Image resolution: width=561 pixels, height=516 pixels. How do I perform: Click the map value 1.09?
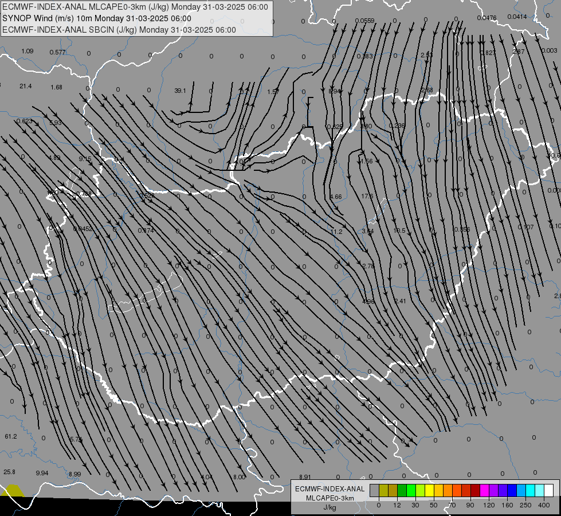pos(27,51)
